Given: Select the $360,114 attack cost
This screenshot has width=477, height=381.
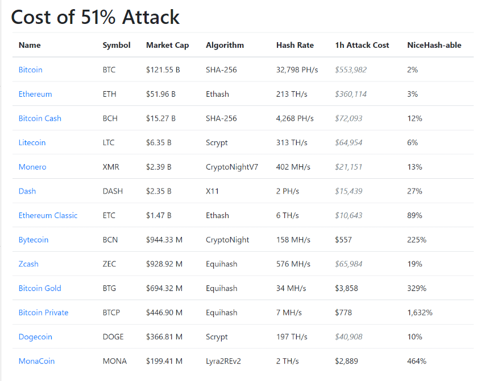Looking at the screenshot, I should tap(351, 94).
